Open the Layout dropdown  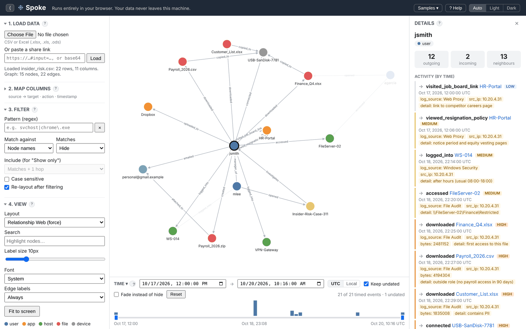(55, 222)
